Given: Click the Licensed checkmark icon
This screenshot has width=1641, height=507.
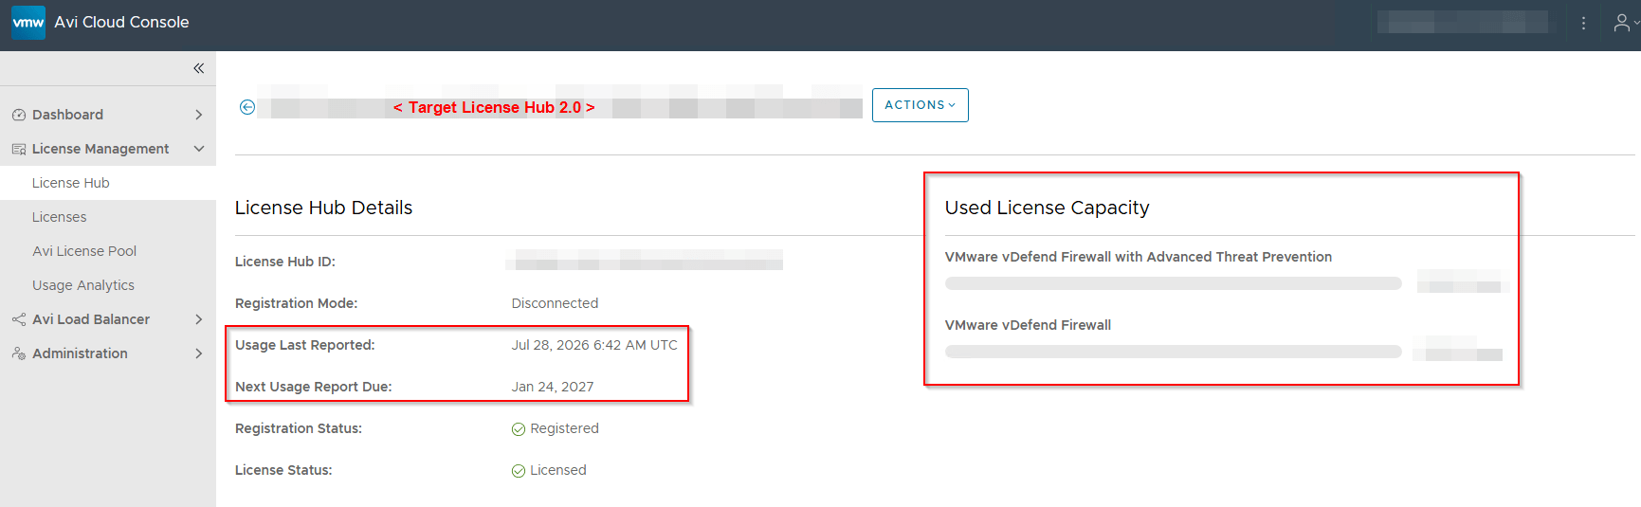Looking at the screenshot, I should coord(519,471).
